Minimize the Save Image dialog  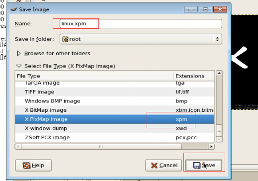pyautogui.click(x=191, y=9)
